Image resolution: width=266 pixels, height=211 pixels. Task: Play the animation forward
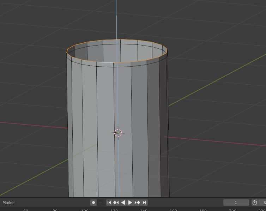130,203
